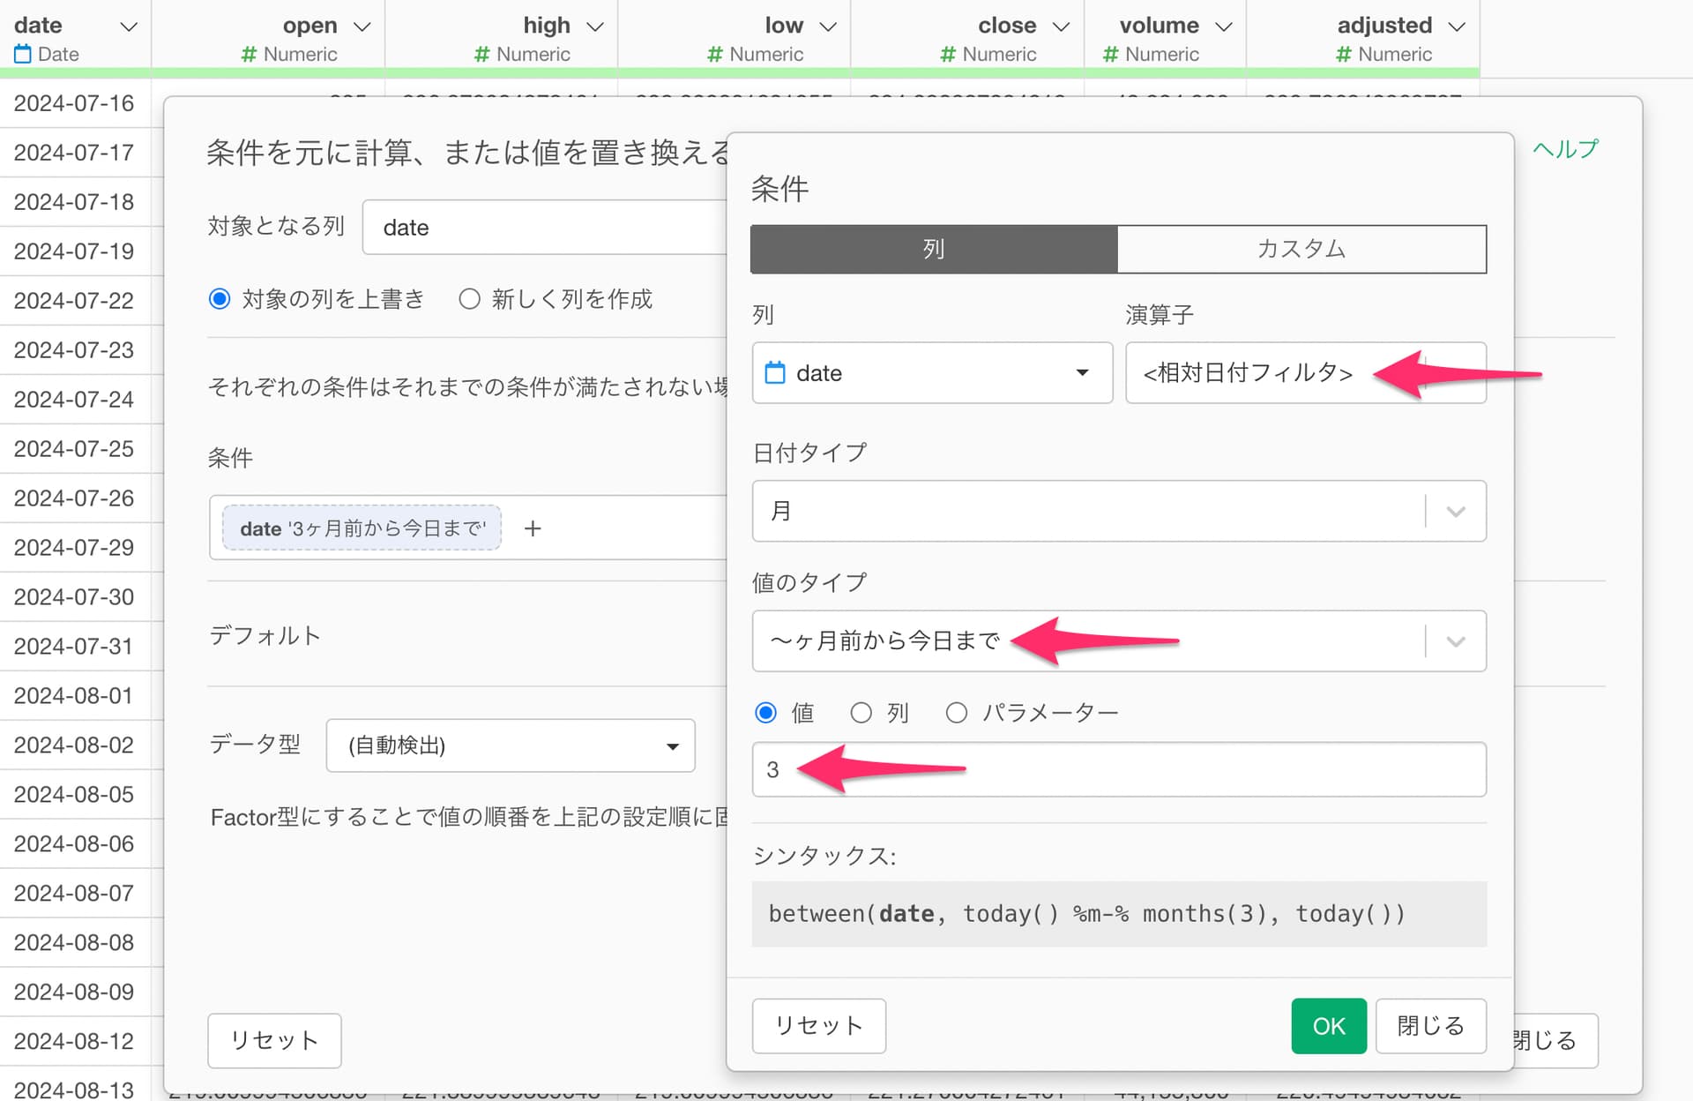
Task: Open the close column header menu chevron
Action: (1062, 26)
